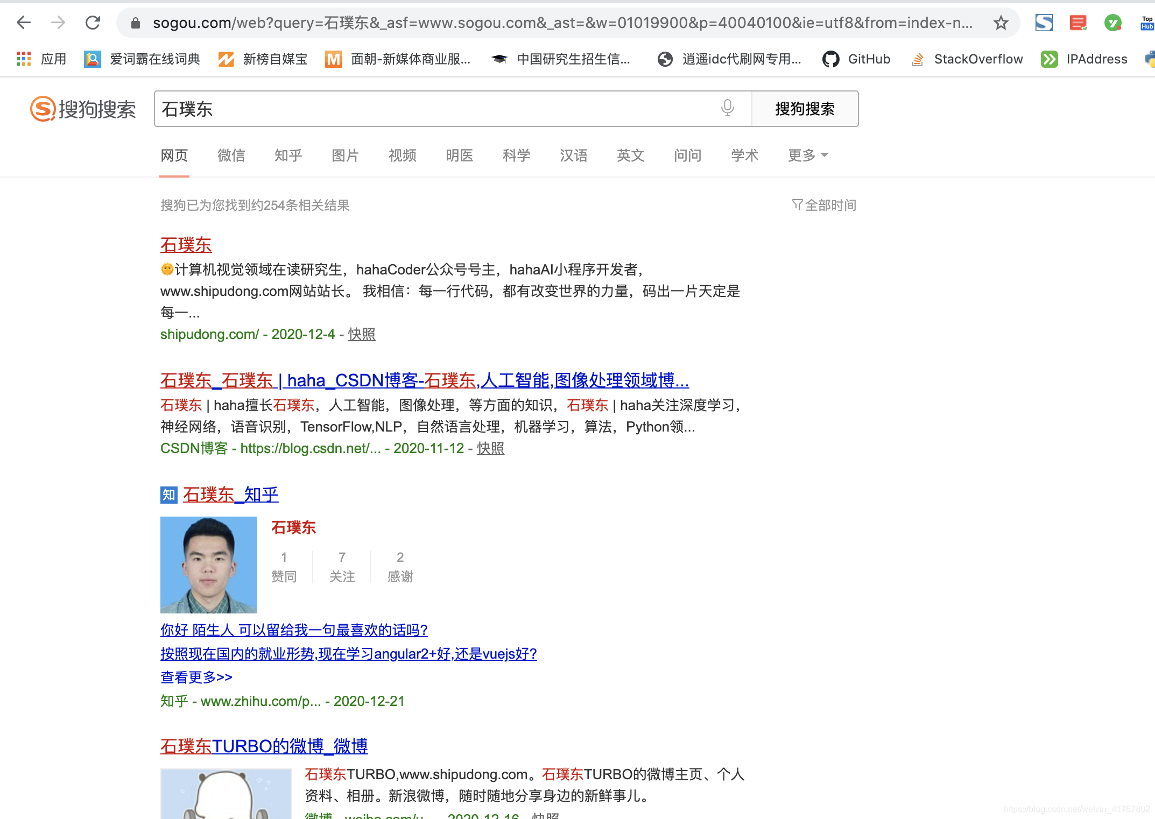Click the microphone icon in the search box
The width and height of the screenshot is (1155, 819).
727,109
